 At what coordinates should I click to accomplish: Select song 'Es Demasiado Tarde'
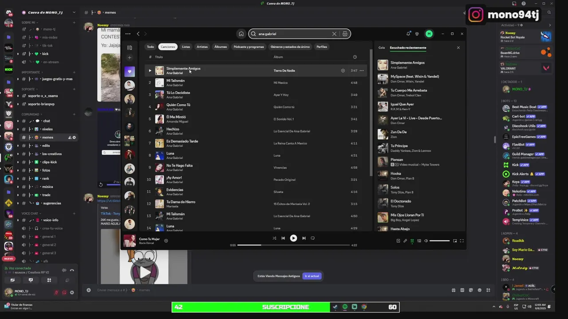tap(182, 141)
